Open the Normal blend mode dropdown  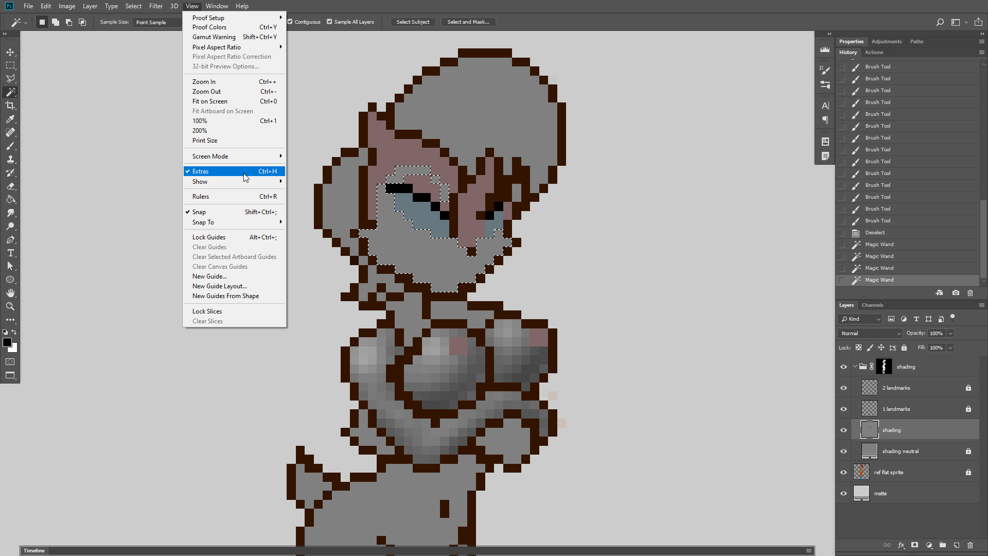click(x=870, y=333)
